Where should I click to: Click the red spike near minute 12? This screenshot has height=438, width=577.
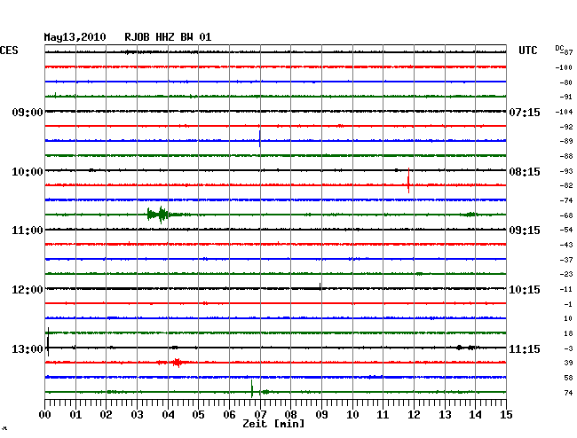[408, 180]
